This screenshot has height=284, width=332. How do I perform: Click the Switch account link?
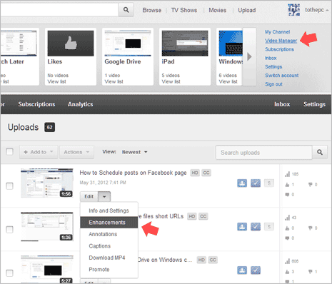coord(282,76)
